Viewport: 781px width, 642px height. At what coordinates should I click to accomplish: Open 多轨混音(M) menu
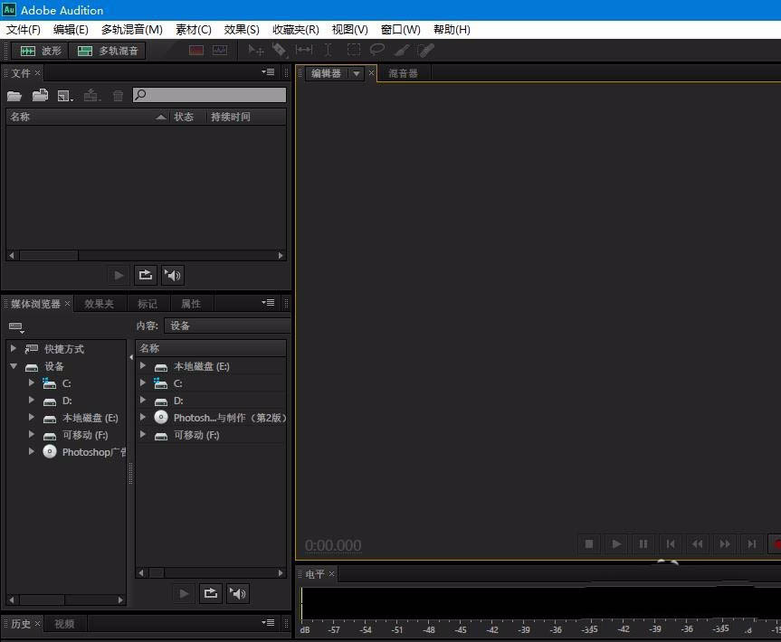[132, 30]
